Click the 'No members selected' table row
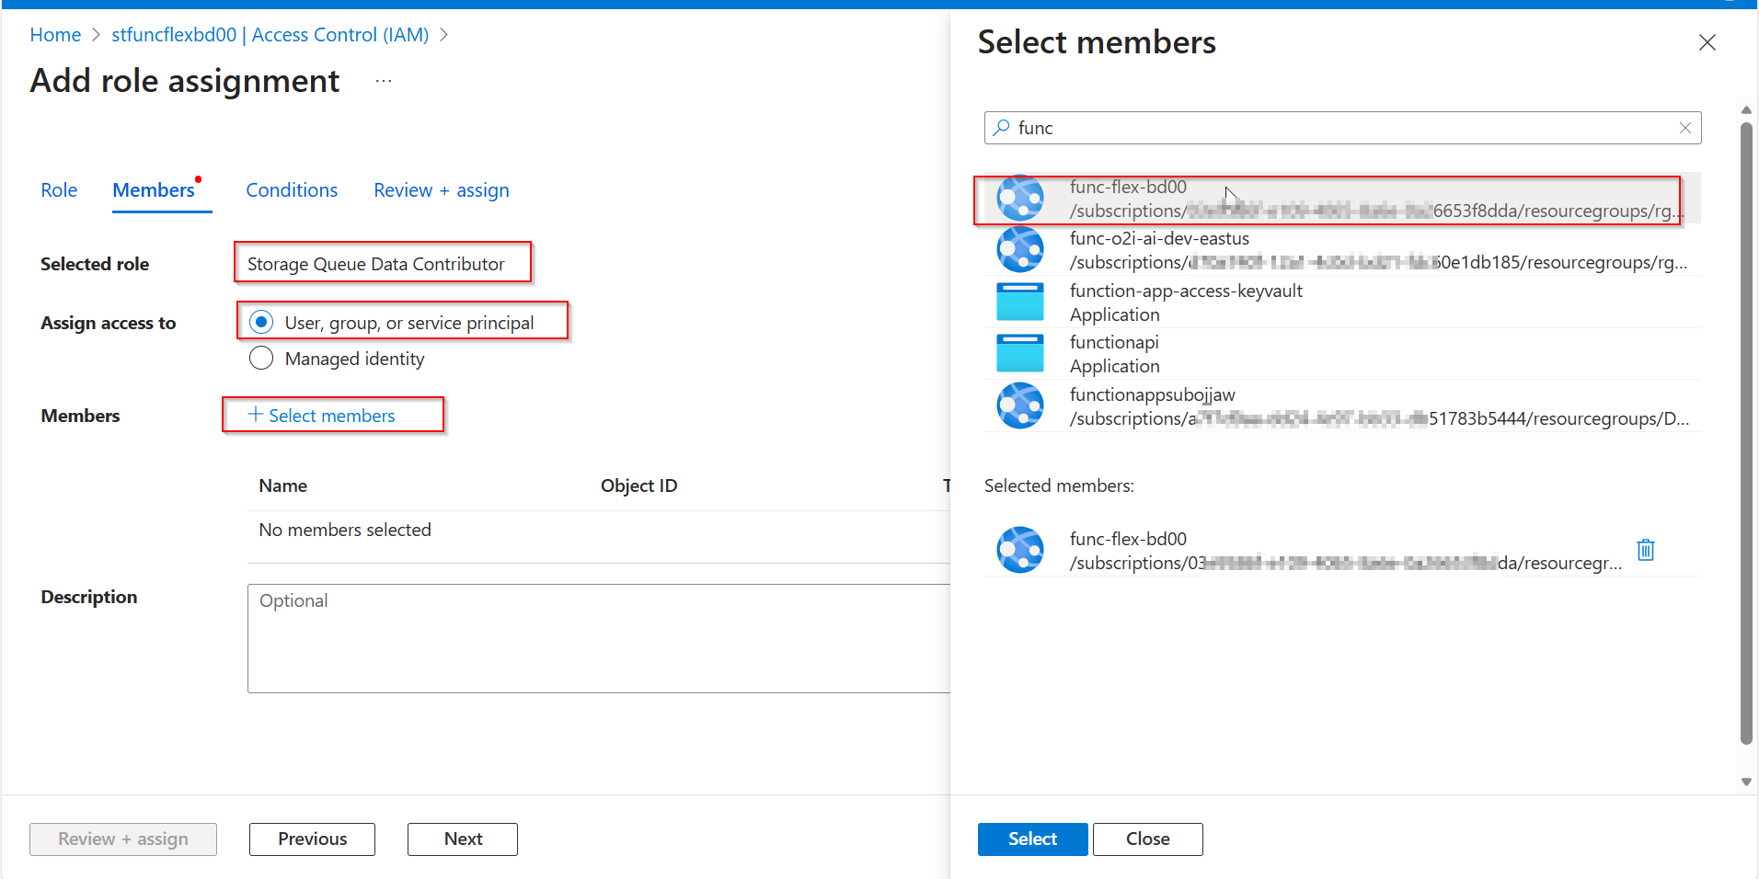Screen dimensions: 1759x879 coord(599,531)
